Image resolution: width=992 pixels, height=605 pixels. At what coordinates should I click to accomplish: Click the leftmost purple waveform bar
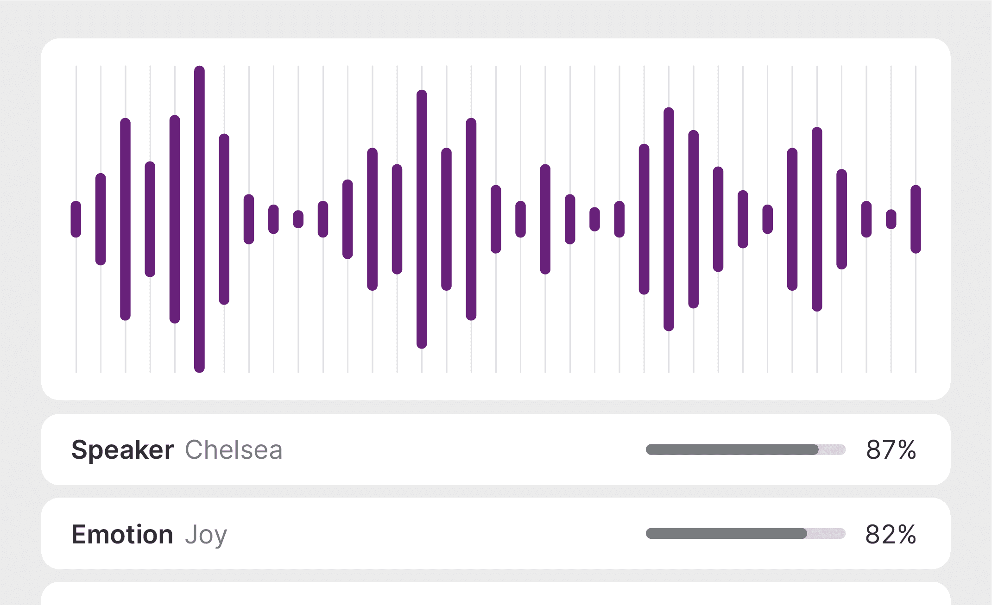coord(76,219)
